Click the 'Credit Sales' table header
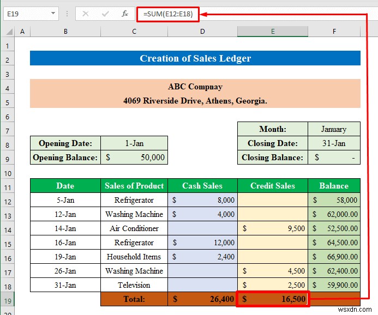Viewport: 378px width, 315px height. point(273,186)
